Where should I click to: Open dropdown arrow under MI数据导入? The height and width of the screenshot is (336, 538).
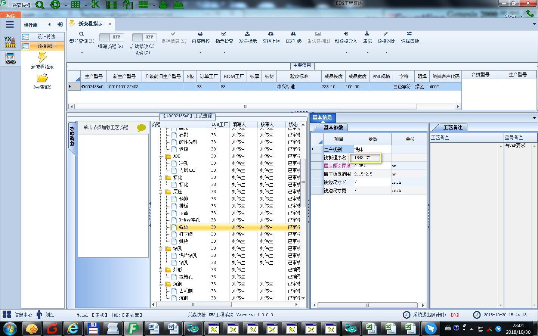(x=346, y=52)
